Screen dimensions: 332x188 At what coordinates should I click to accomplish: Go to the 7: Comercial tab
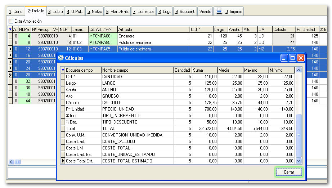tap(144, 12)
